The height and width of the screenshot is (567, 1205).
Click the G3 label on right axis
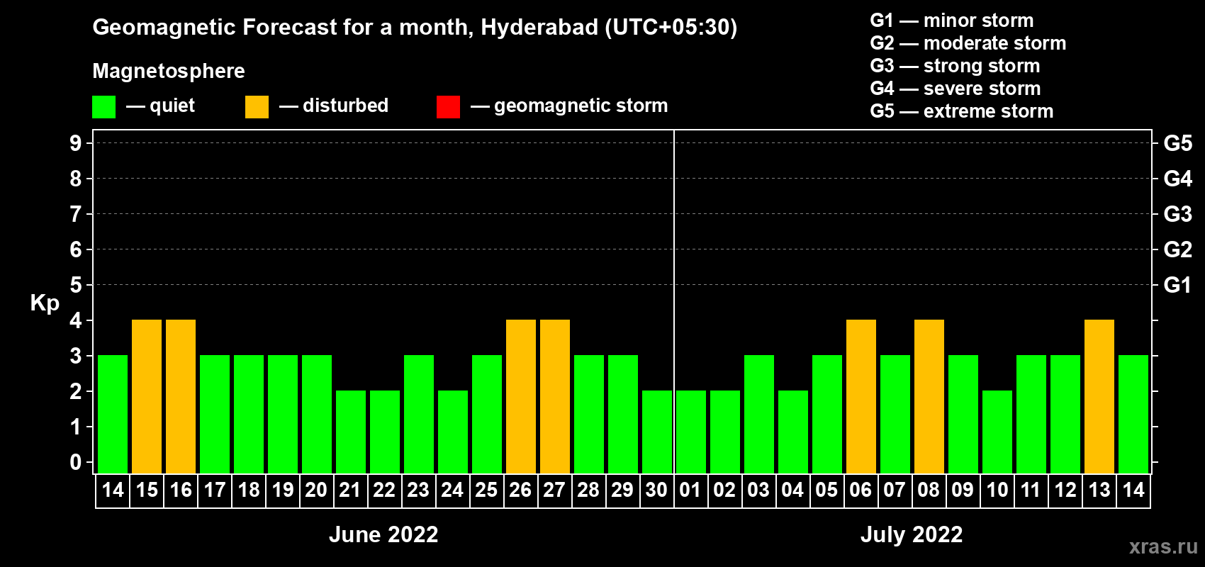(1177, 214)
